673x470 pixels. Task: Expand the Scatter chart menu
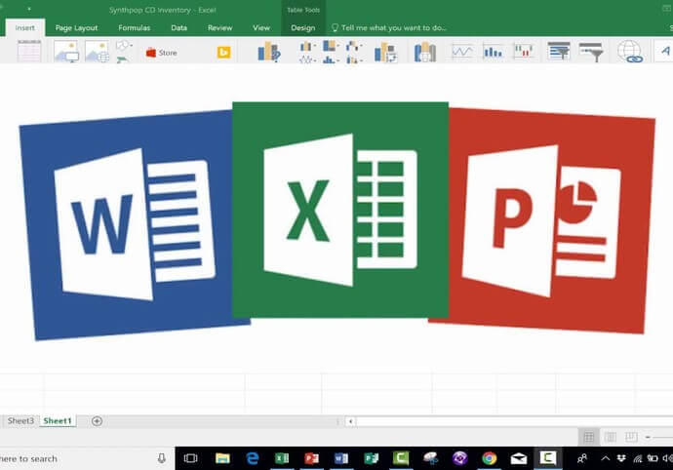[x=354, y=59]
